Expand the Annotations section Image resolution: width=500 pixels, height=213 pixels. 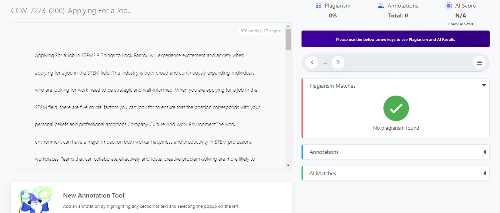pos(484,152)
